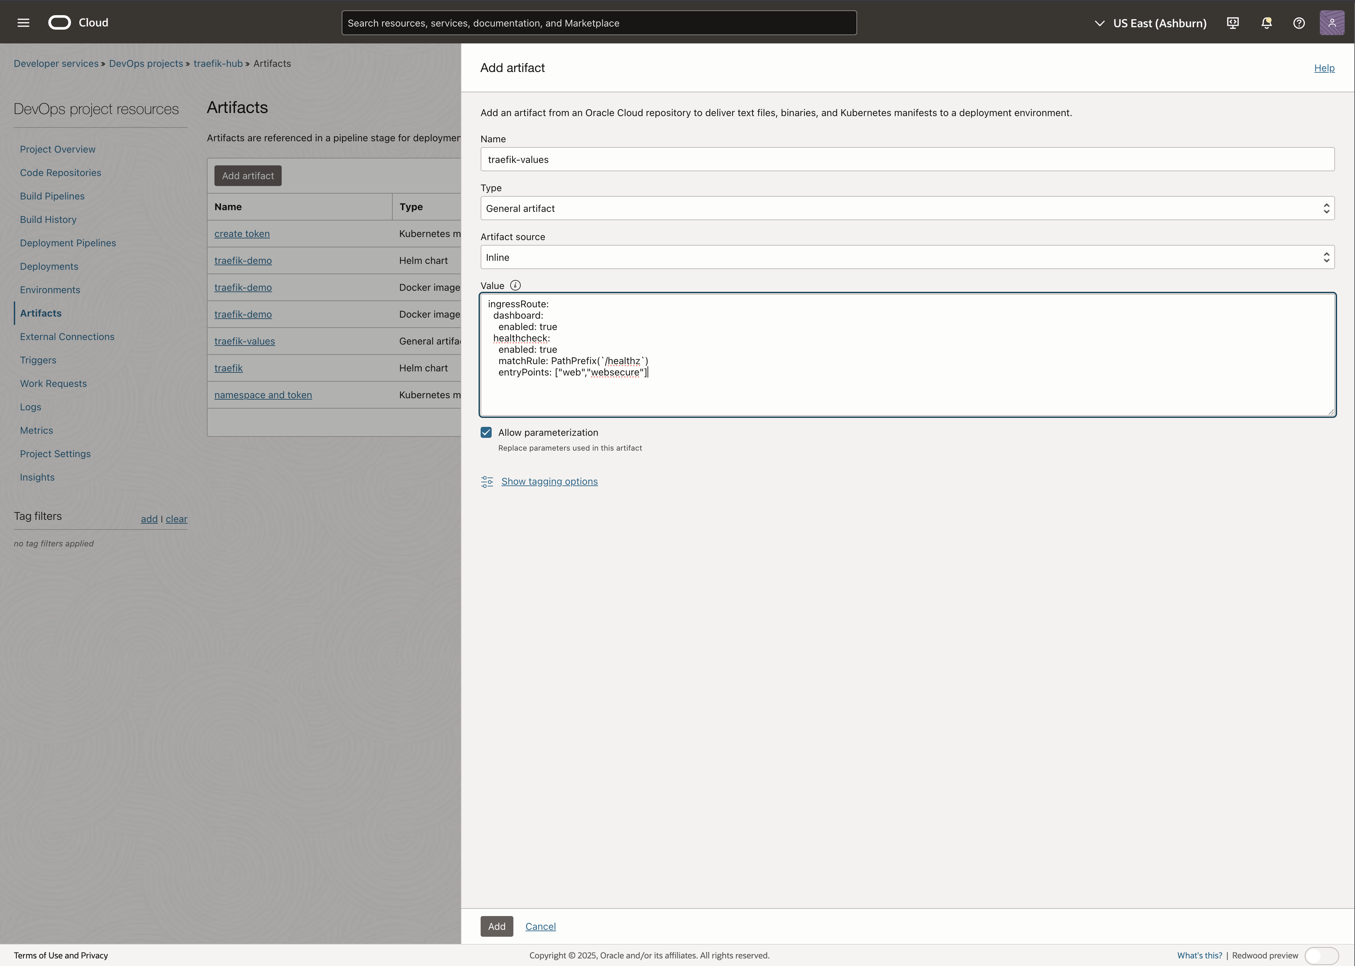Click the Name input field
The height and width of the screenshot is (966, 1355).
point(907,160)
